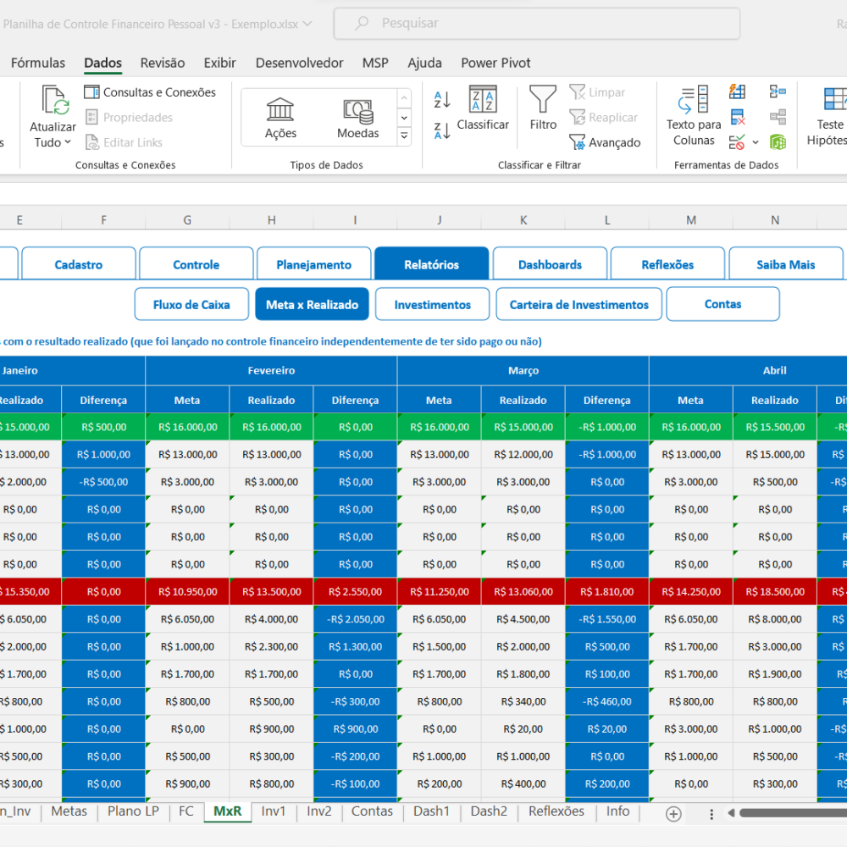This screenshot has height=847, width=847.
Task: Open the Avançado filter options
Action: 605,142
